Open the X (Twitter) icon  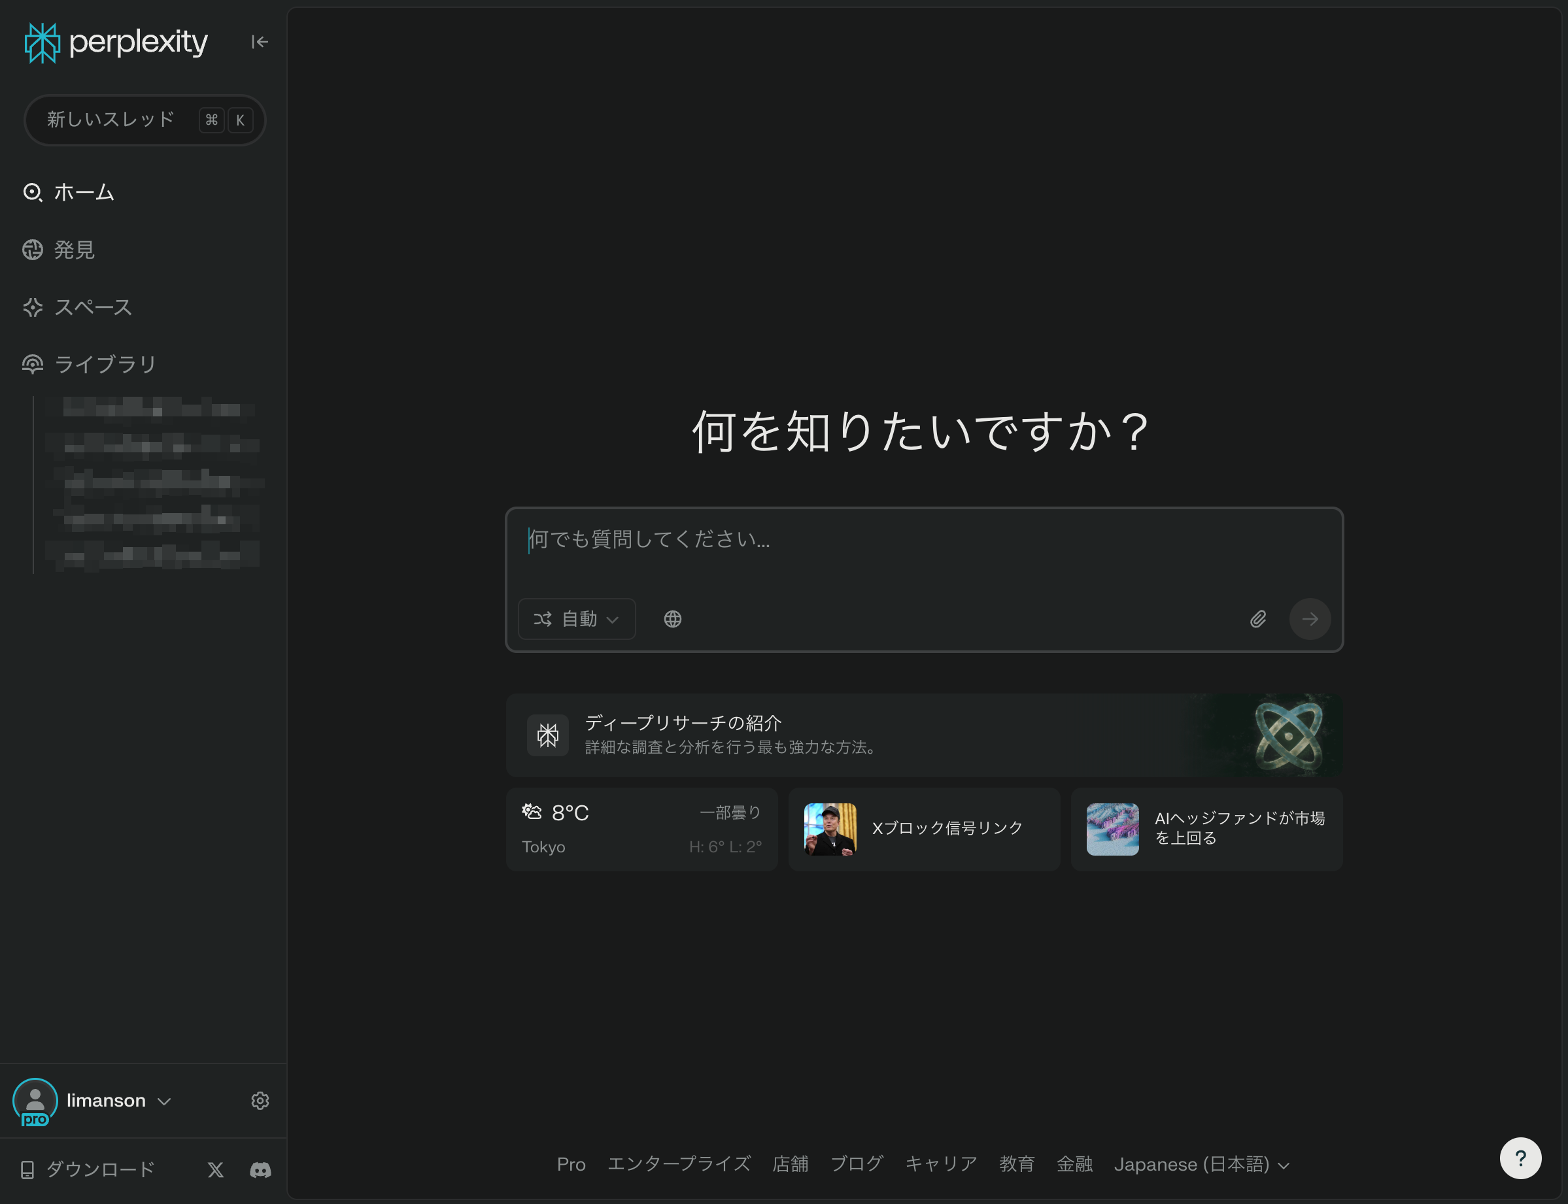(x=215, y=1169)
